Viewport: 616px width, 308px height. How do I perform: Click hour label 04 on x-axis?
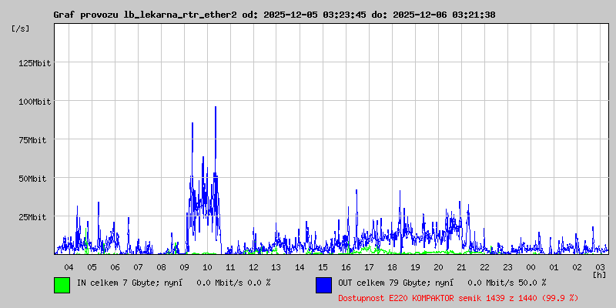69,267
